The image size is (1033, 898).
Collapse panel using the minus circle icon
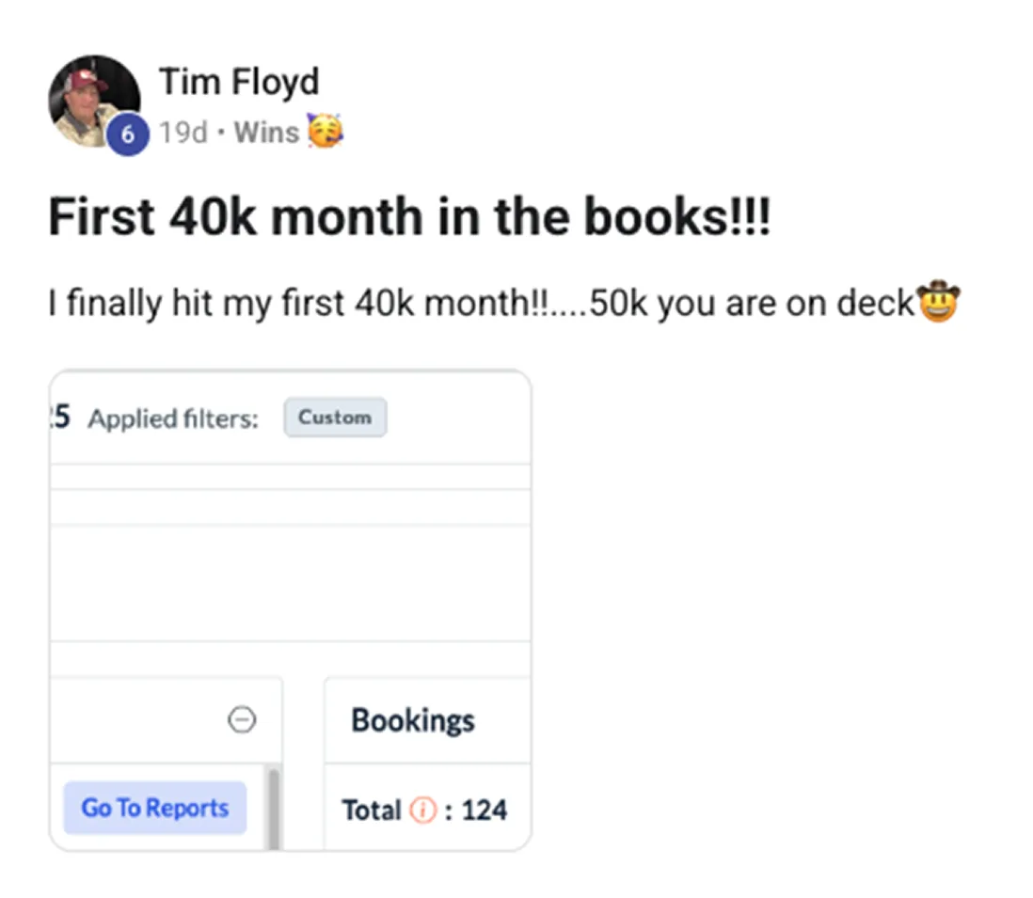click(x=242, y=720)
